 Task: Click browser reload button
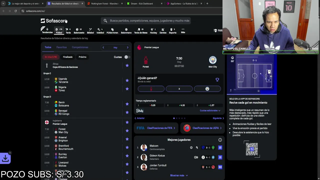pyautogui.click(x=15, y=11)
